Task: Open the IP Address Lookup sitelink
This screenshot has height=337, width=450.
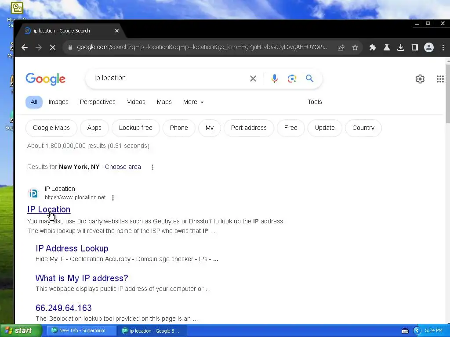Action: pyautogui.click(x=72, y=248)
